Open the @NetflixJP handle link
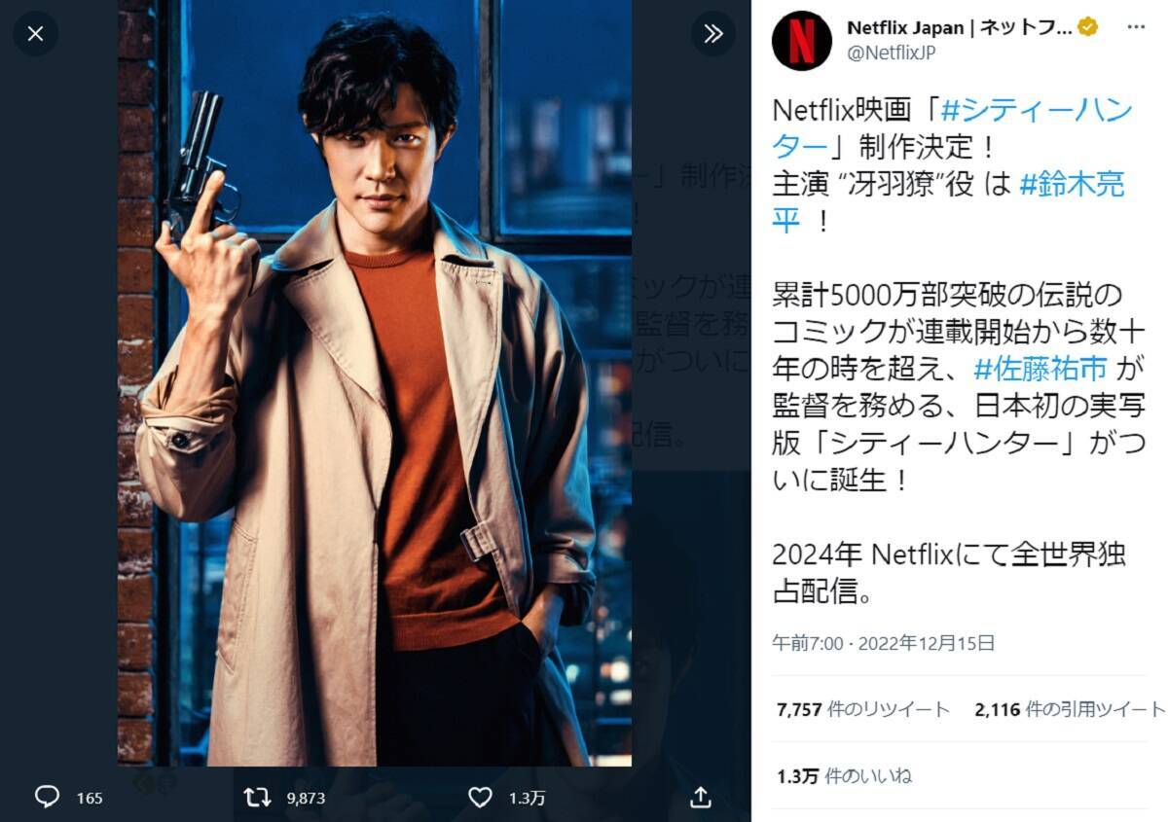 (892, 54)
